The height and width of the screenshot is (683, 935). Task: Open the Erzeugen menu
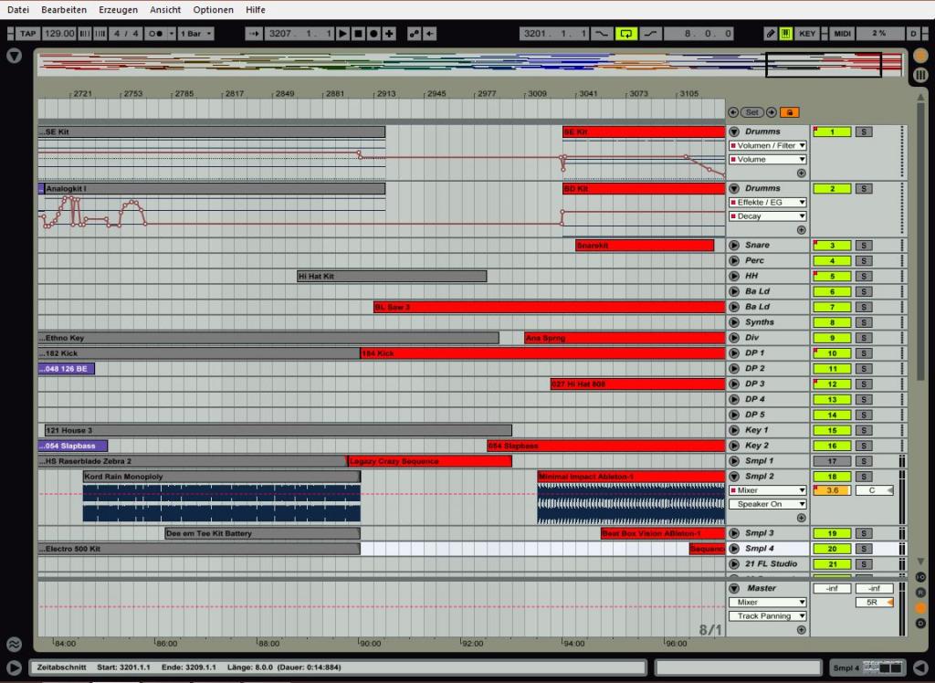click(x=118, y=9)
